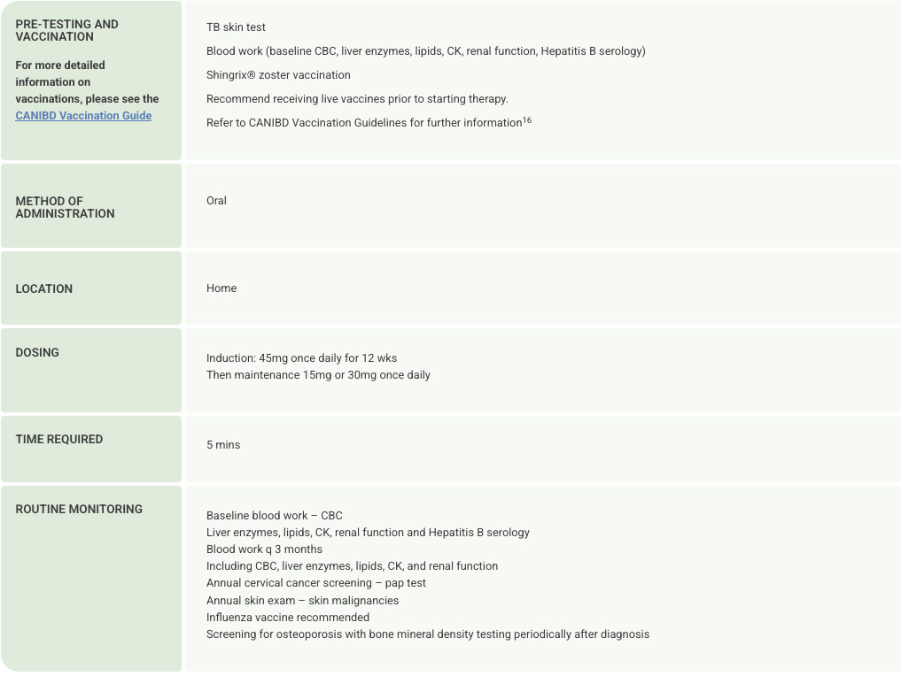
Task: Click the Pre-Testing and Vaccination heading
Action: click(66, 30)
